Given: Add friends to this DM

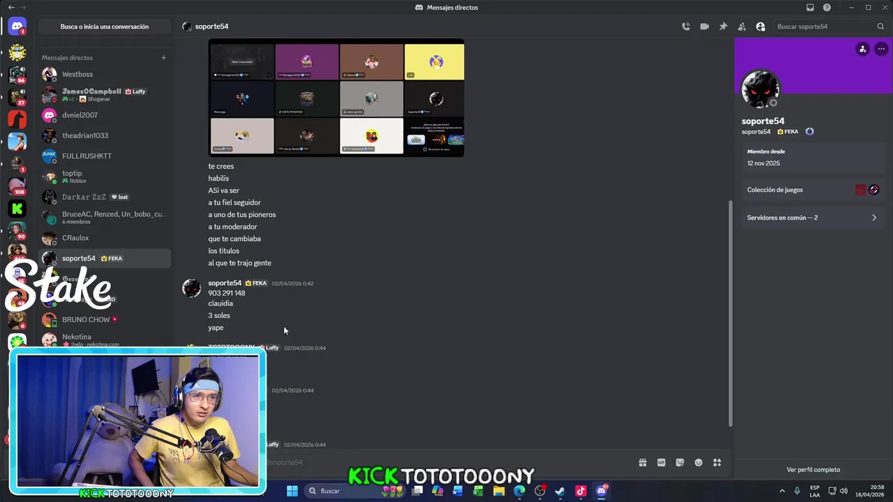Looking at the screenshot, I should 742,26.
